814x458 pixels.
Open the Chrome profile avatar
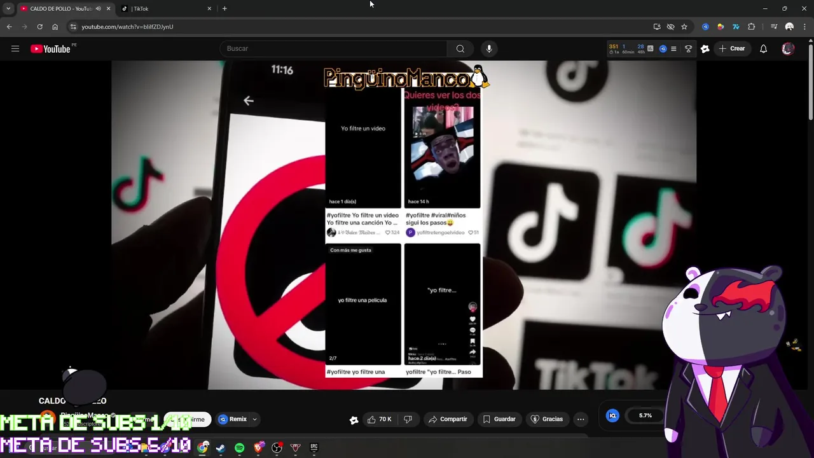pos(789,27)
